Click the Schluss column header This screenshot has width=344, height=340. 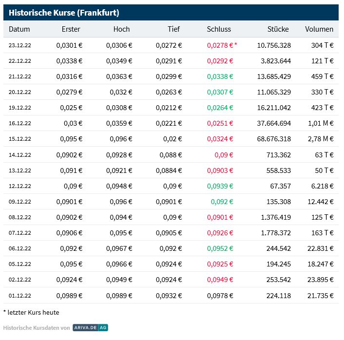(x=219, y=29)
